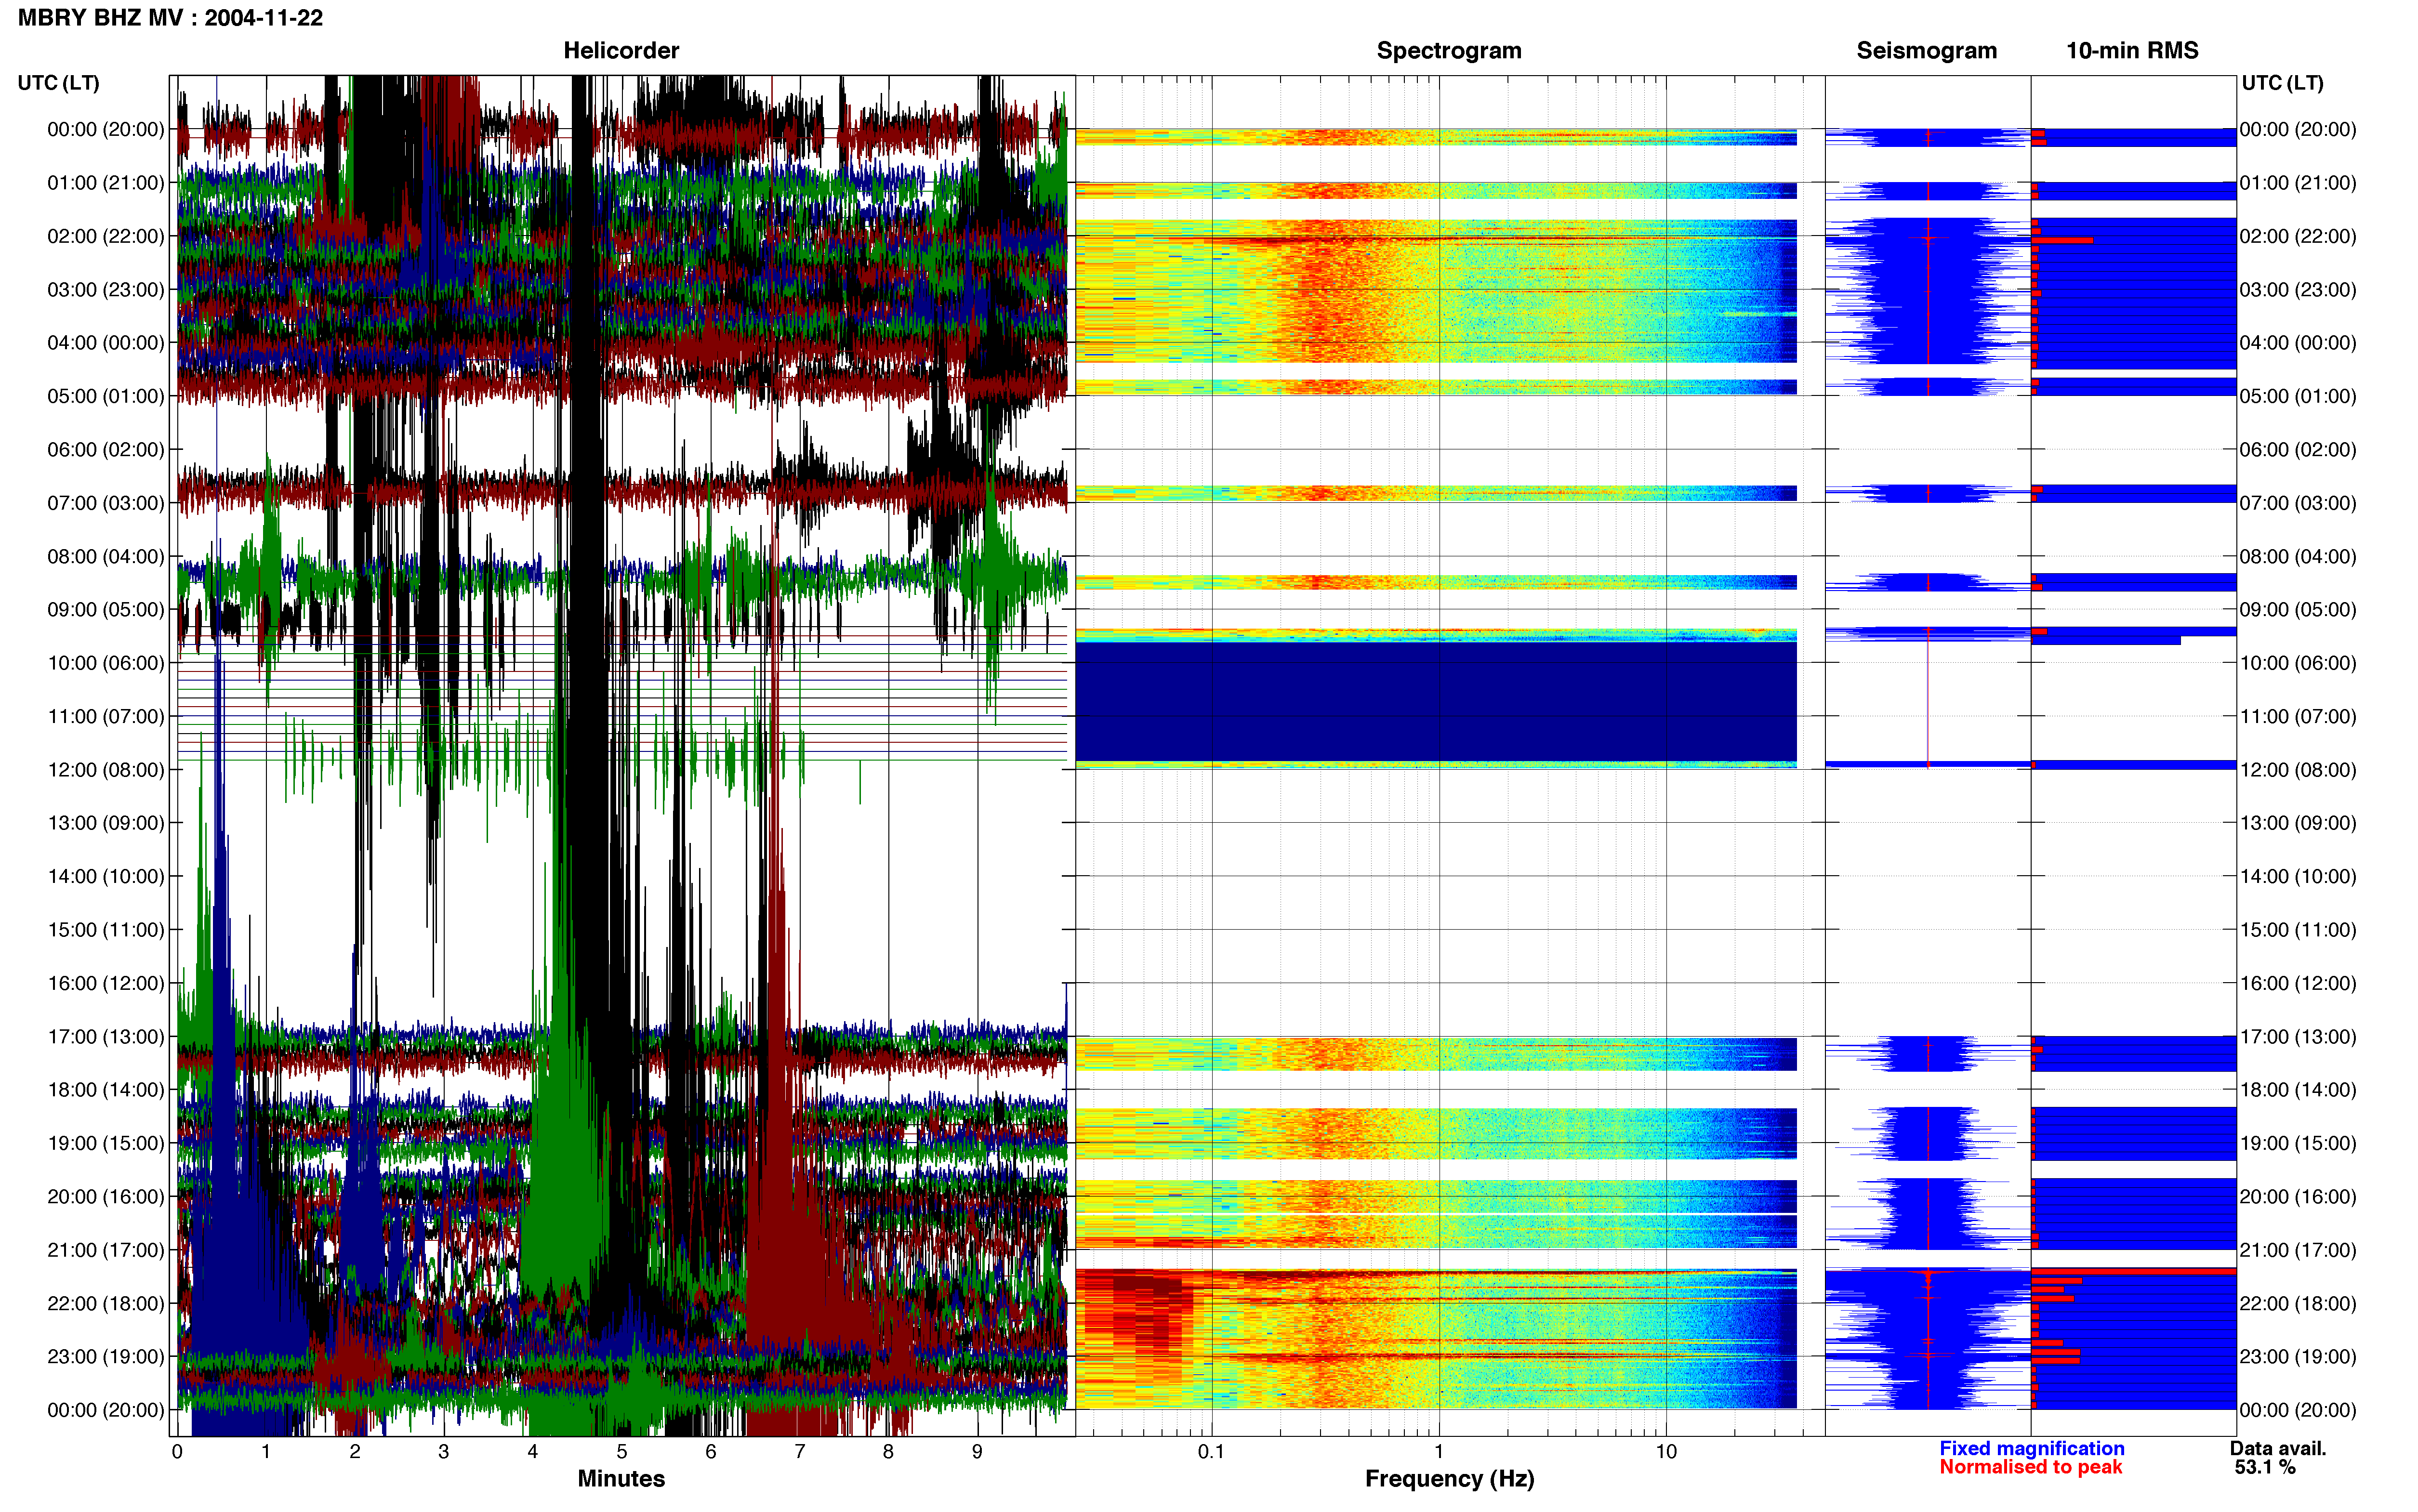
Task: Click the '5' minute tick label
Action: tap(622, 1452)
